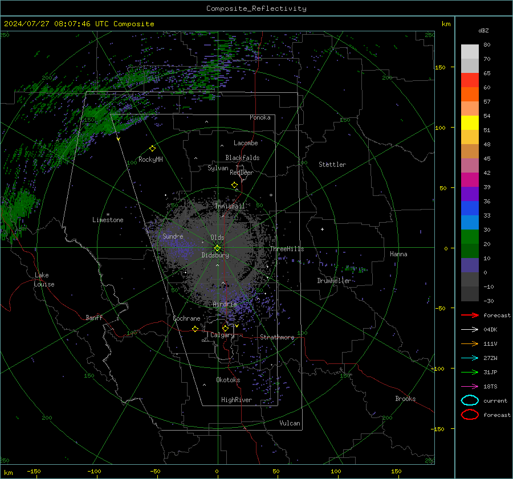This screenshot has width=513, height=479.
Task: Click the 54 dBZ yellow color swatch
Action: tap(470, 122)
